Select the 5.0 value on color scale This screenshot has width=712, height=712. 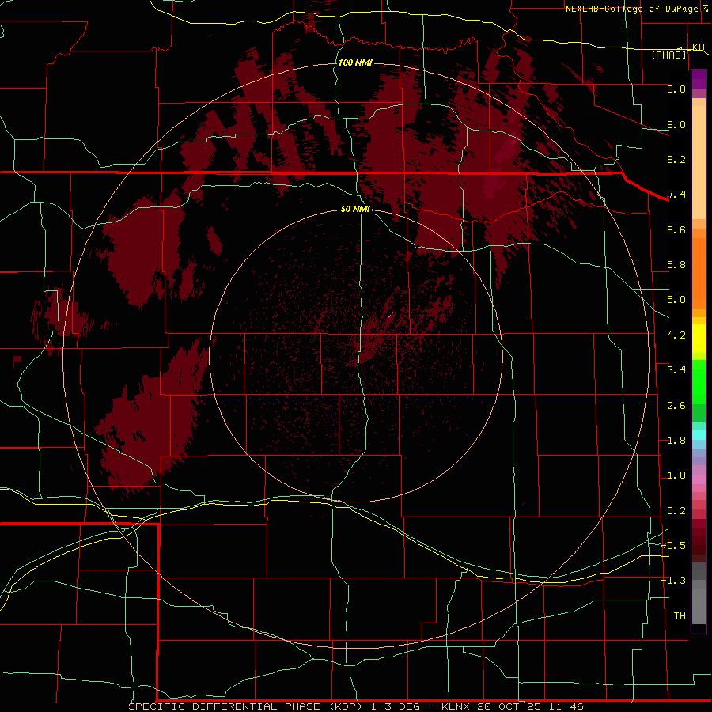[x=676, y=300]
